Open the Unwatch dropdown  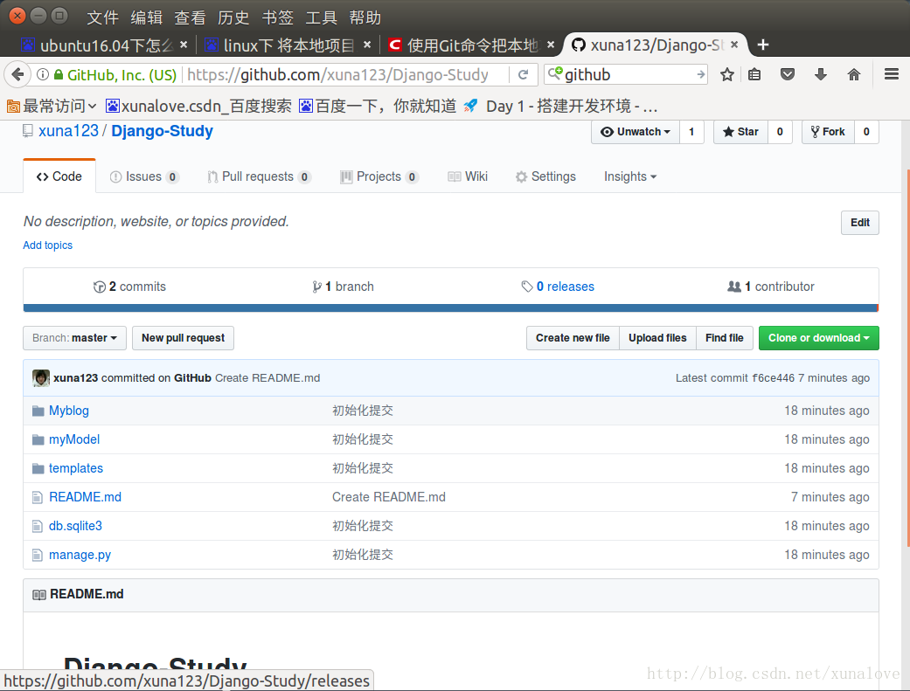click(636, 132)
